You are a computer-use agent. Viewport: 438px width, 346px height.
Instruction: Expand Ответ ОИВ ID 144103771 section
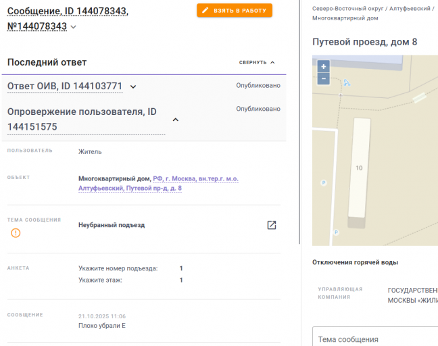tap(133, 86)
